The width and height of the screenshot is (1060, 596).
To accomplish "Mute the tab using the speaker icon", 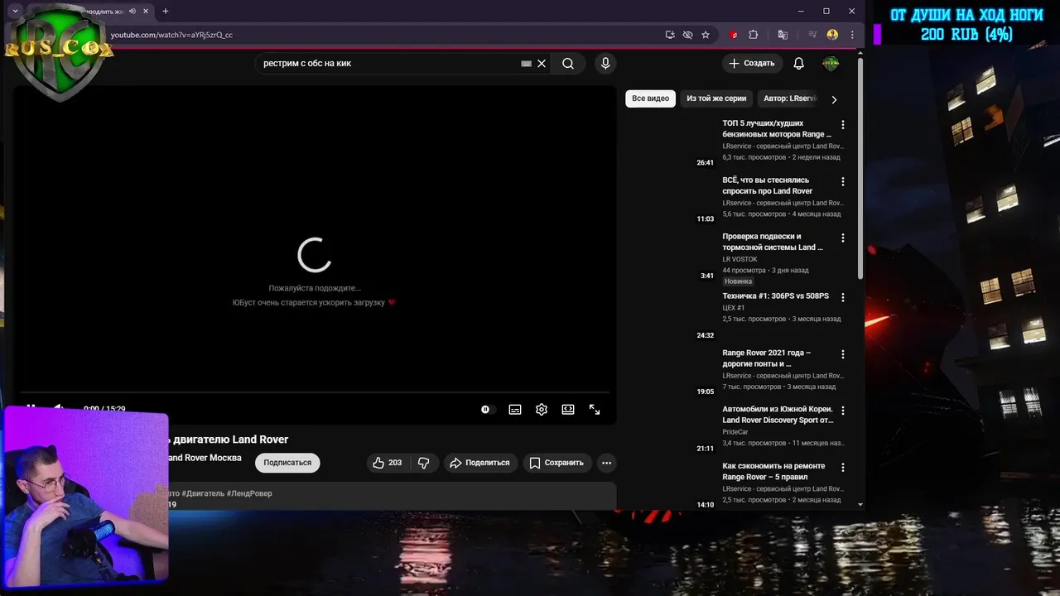I will pyautogui.click(x=132, y=11).
